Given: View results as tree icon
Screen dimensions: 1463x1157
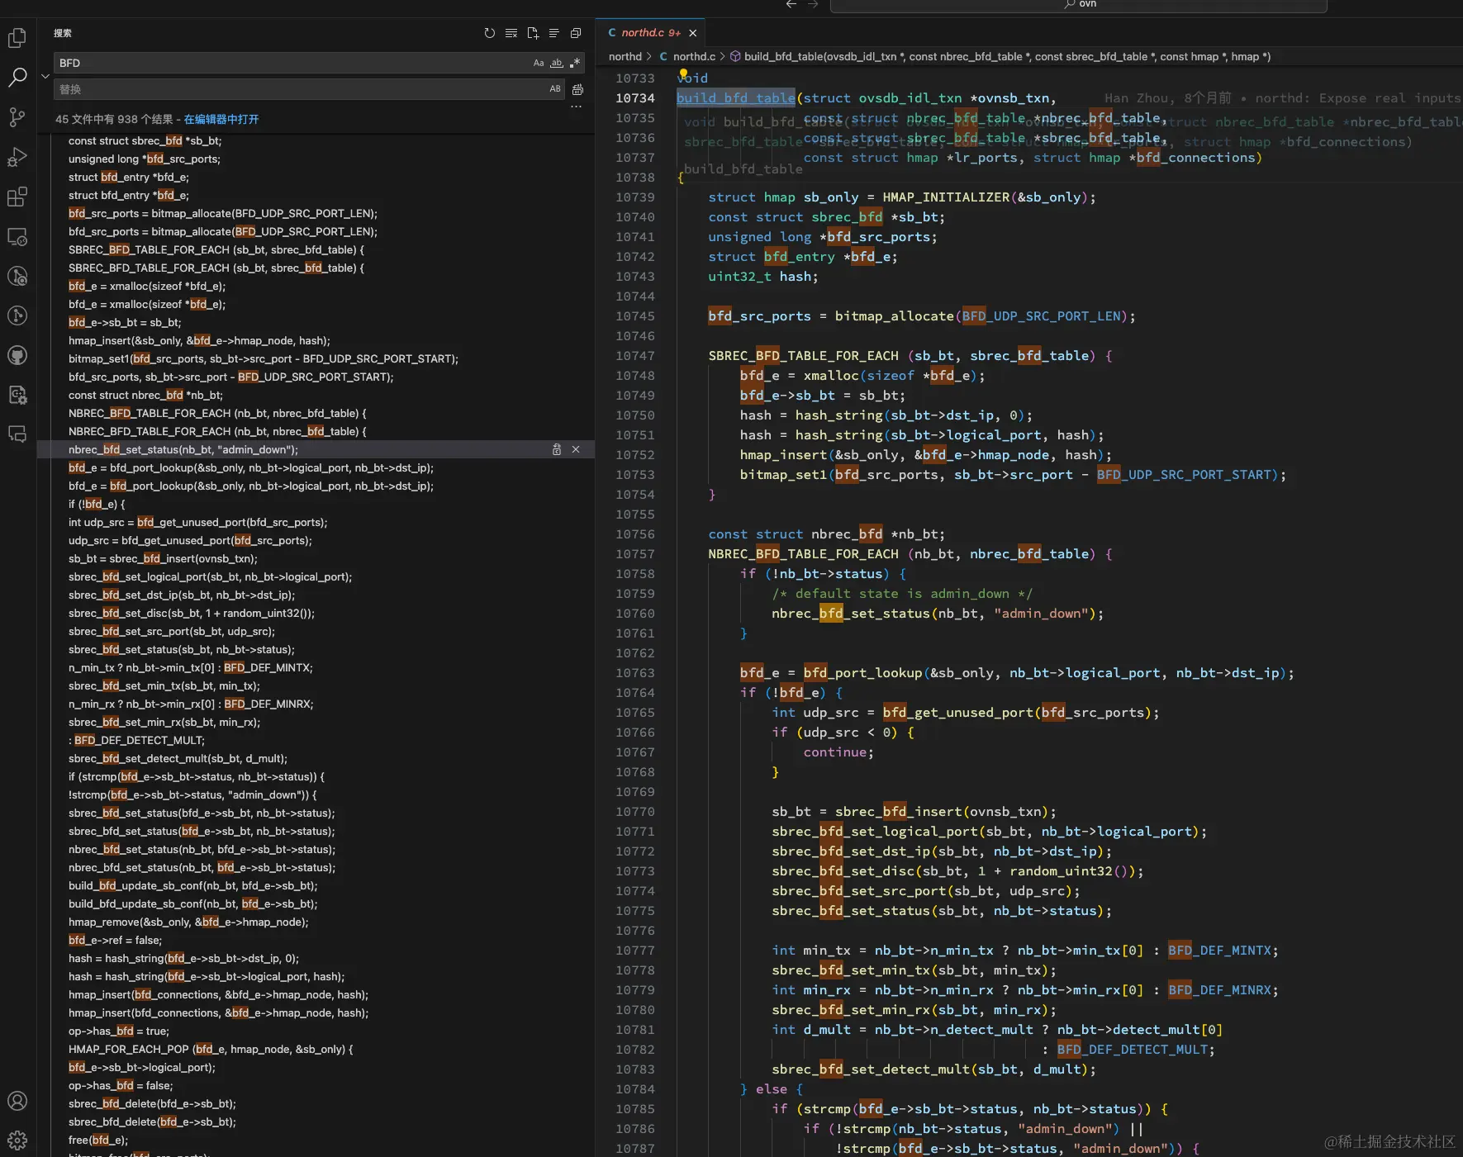Looking at the screenshot, I should point(554,33).
